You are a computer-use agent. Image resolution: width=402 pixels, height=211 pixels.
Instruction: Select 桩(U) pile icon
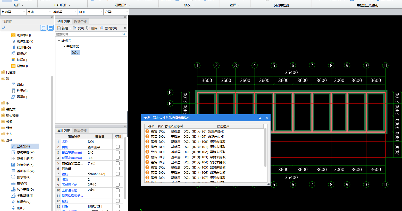[13, 208]
